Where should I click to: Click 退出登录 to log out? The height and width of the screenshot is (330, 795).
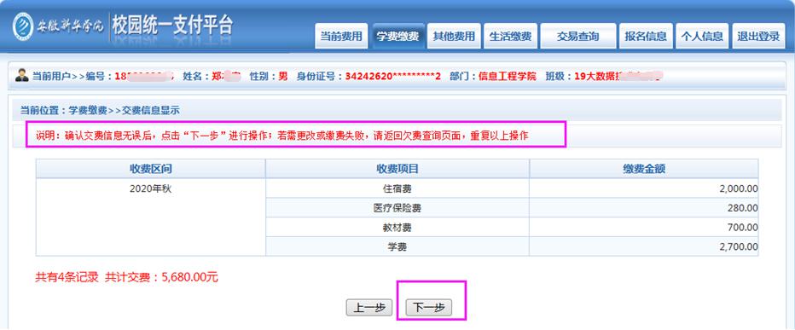coord(758,36)
